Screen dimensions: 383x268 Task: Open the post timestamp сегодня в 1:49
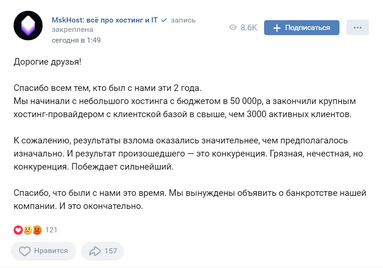tap(76, 40)
